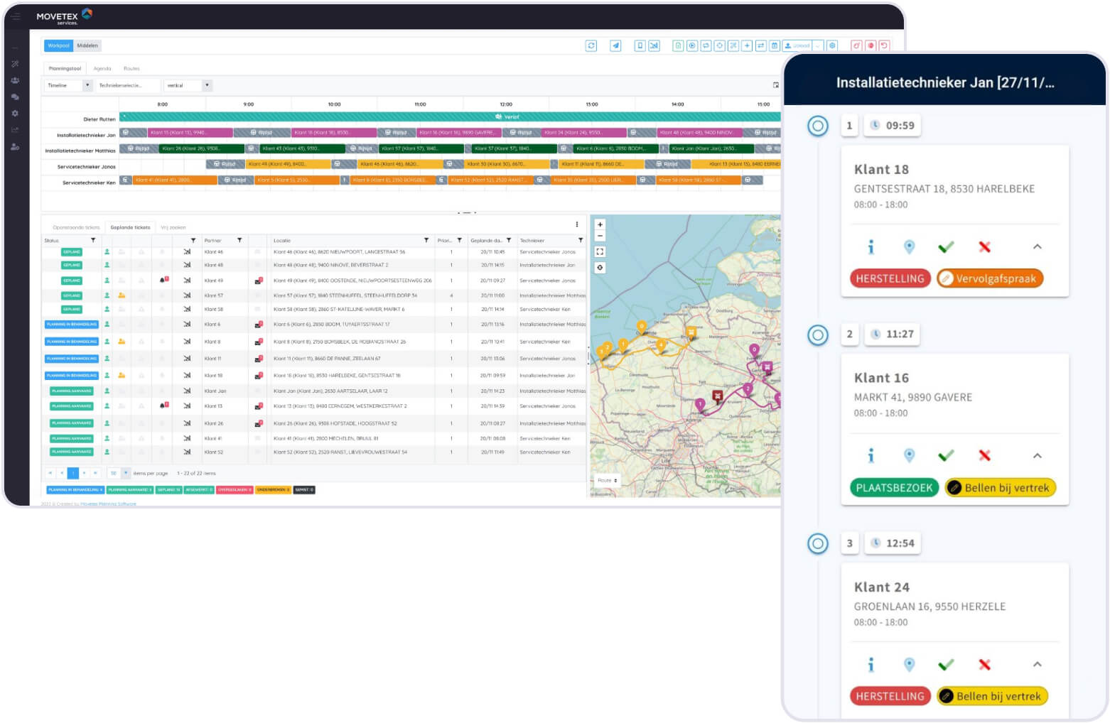The width and height of the screenshot is (1110, 723).
Task: Open the items per page dropdown
Action: 119,473
